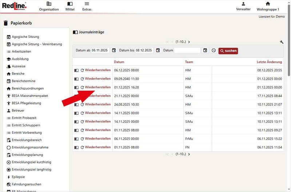Screen dimensions: 291x192
Task: Sort table by Letzte Änderung column
Action: tap(269, 62)
